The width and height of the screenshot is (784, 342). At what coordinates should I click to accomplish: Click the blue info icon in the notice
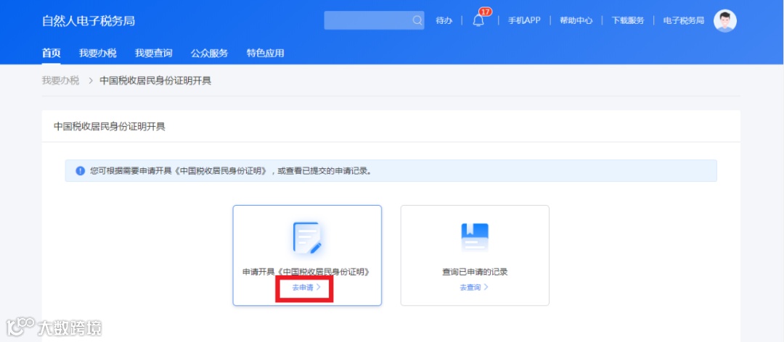80,171
